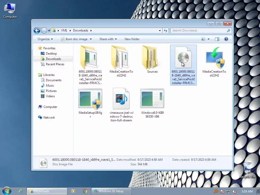Open the Computer desktop icon
Viewport: 260px width, 195px height.
[10, 10]
